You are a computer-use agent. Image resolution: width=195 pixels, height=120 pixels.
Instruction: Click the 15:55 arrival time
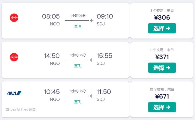pos(104,56)
